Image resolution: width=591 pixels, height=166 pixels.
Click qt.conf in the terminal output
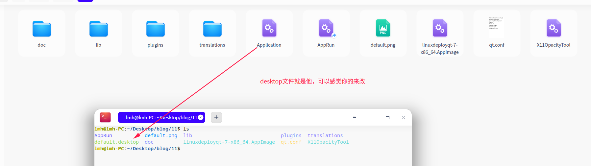291,142
